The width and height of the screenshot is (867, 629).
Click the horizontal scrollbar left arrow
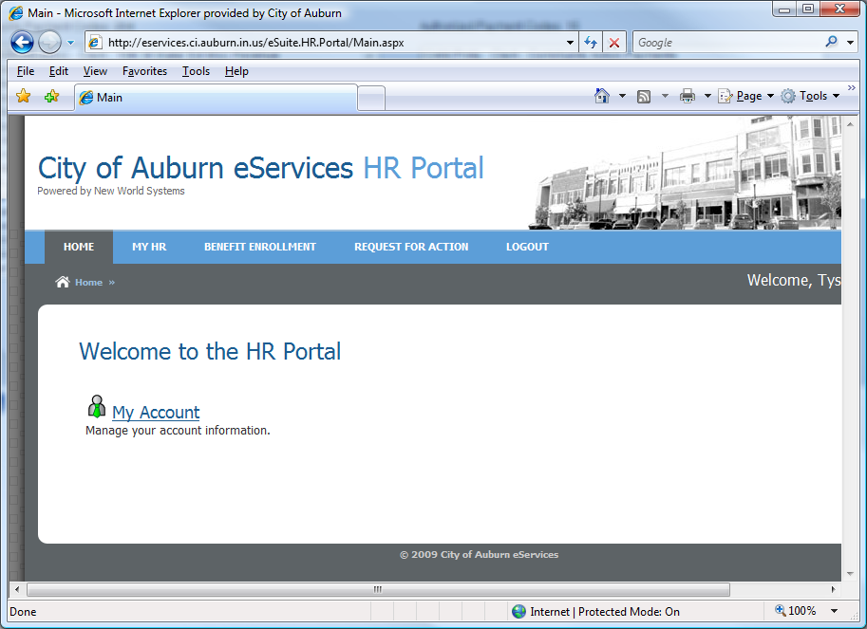pyautogui.click(x=17, y=589)
